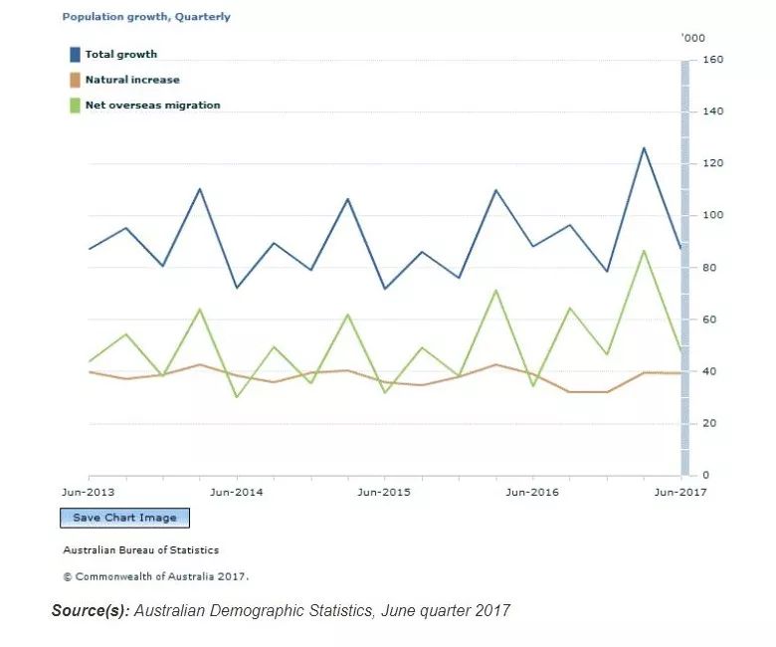The width and height of the screenshot is (776, 647).
Task: Select the Jun-2017 x-axis label
Action: coord(680,492)
